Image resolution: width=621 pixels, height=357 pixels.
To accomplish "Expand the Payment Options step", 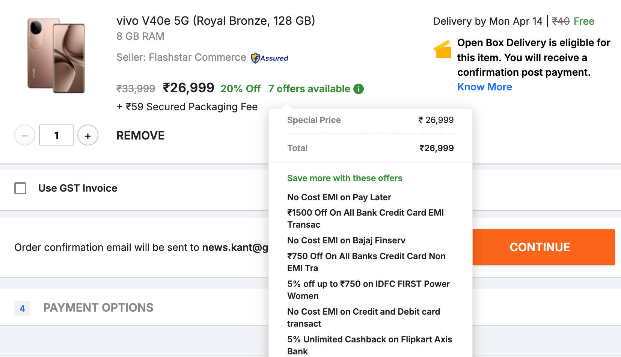I will 98,308.
